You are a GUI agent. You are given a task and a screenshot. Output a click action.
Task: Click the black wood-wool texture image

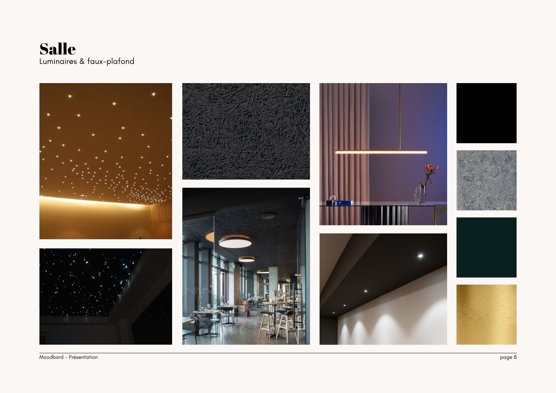coord(246,131)
